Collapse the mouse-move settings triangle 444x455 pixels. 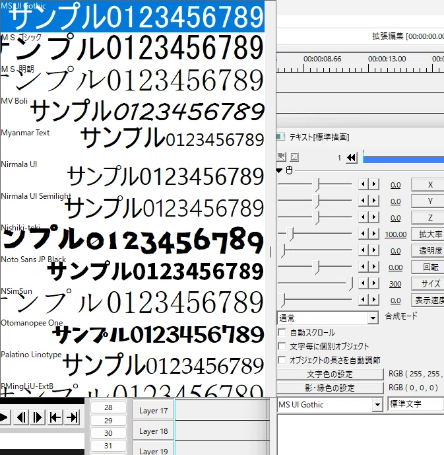click(x=279, y=170)
